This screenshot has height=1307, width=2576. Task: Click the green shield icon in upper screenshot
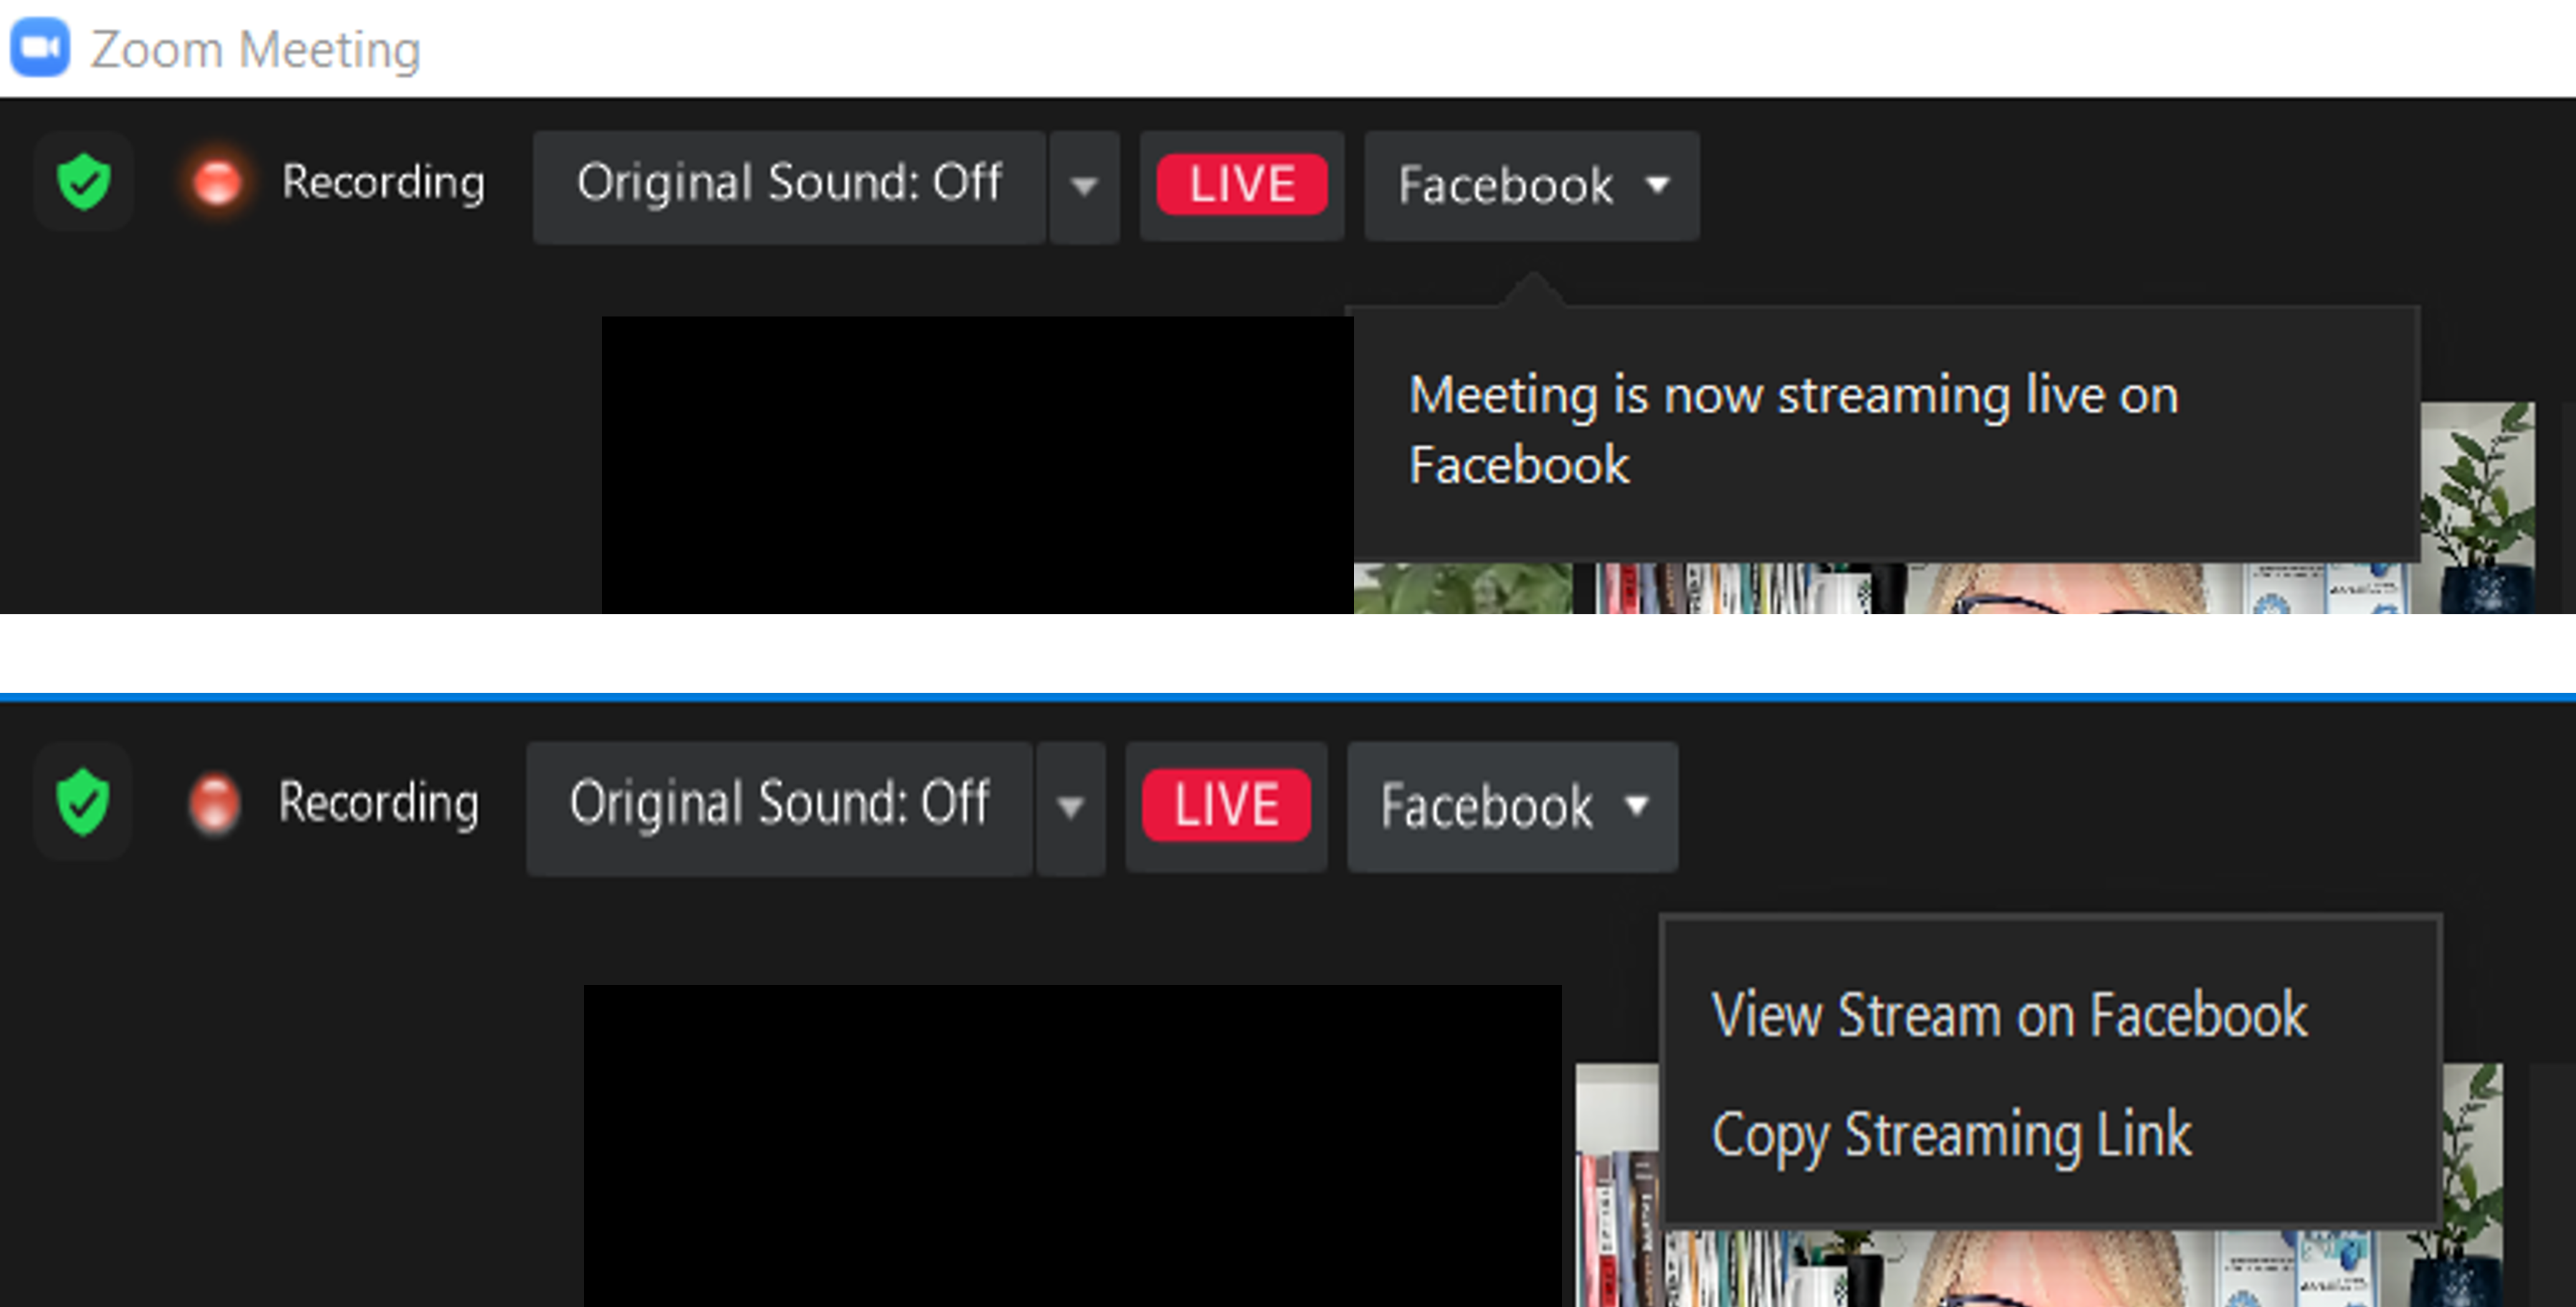[84, 182]
